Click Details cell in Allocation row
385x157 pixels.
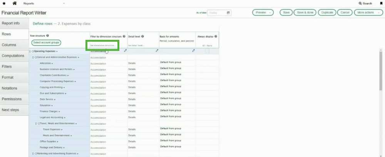click(132, 63)
